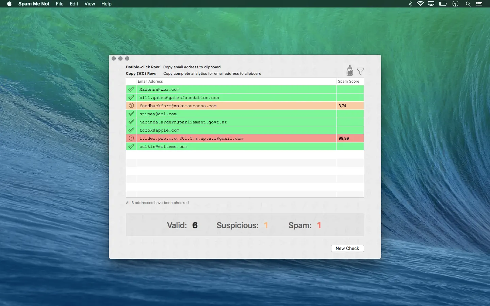
Task: Click the AirPlay display icon
Action: tap(431, 4)
